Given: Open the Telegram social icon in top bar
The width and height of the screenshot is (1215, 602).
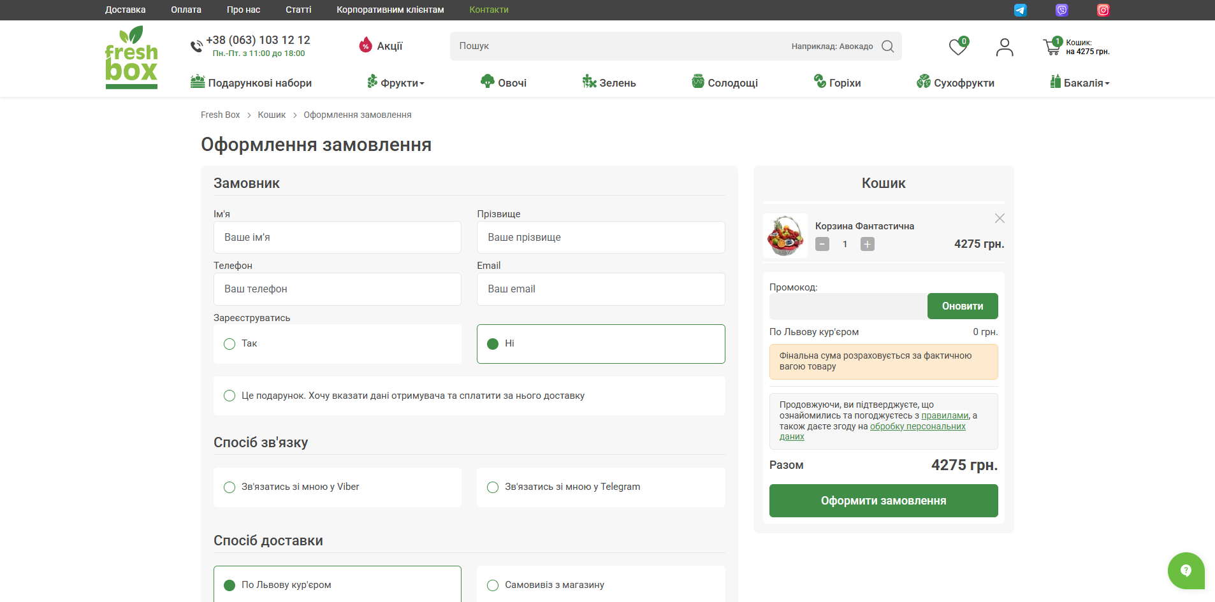Looking at the screenshot, I should click(x=1020, y=10).
